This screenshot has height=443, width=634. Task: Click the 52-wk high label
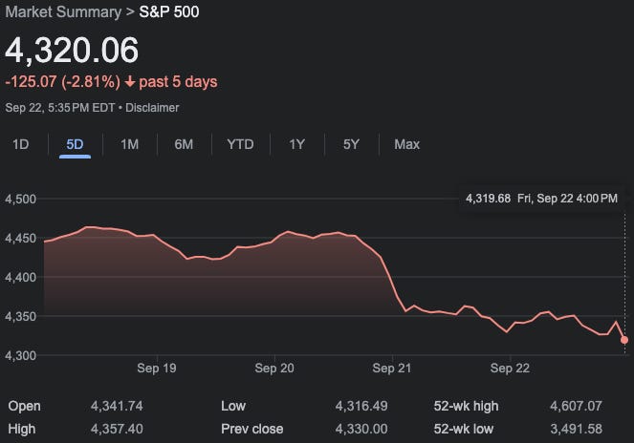click(x=466, y=406)
